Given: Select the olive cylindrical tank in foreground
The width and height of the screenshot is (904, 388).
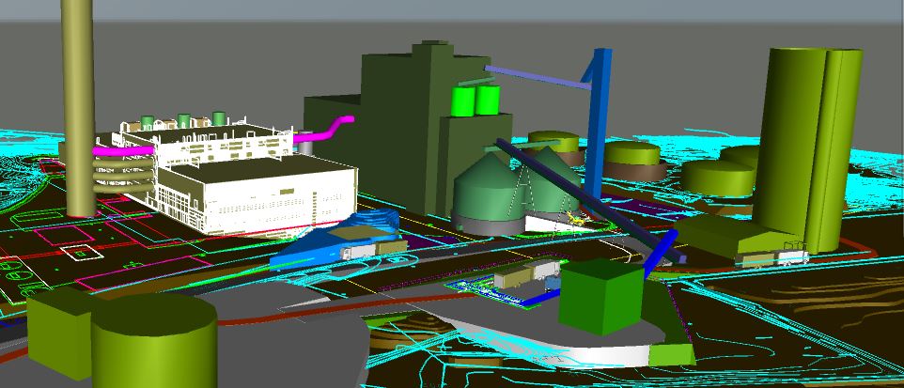Looking at the screenshot, I should 153,343.
